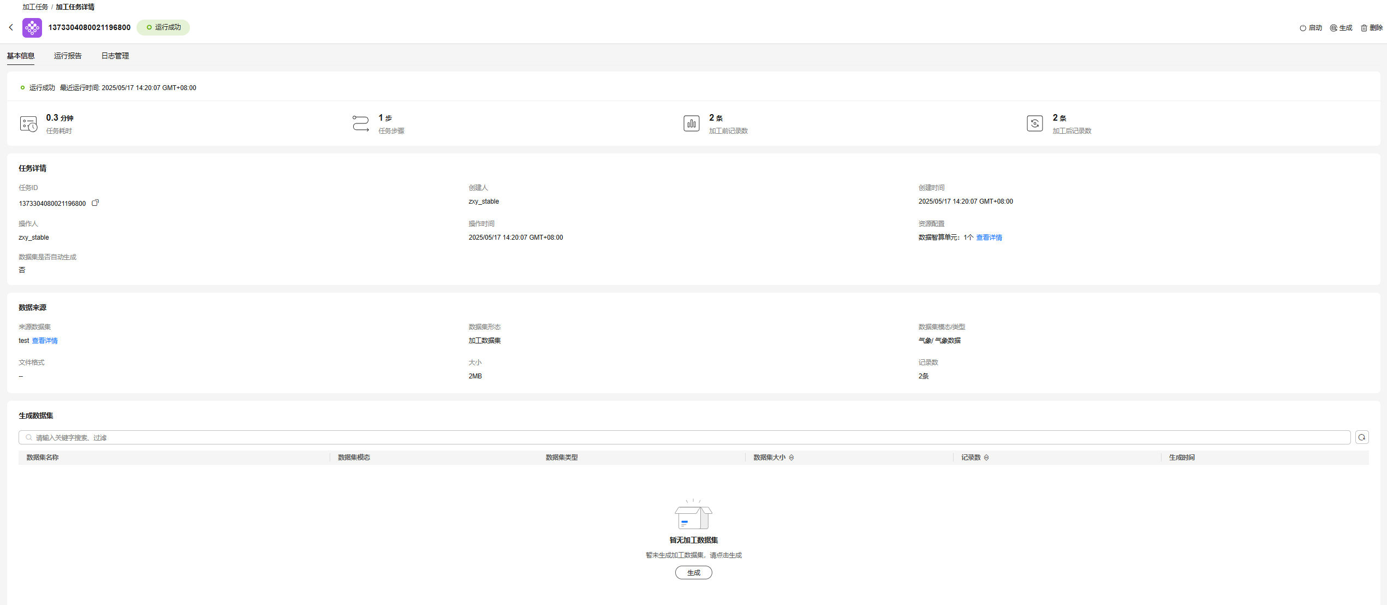This screenshot has height=605, width=1387.
Task: Open 查看详情 link next to test dataset
Action: 45,341
